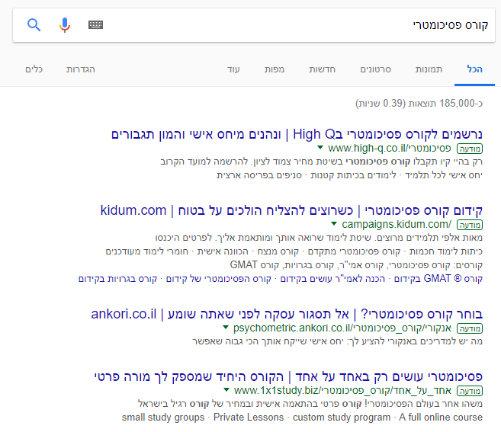
Task: Click the text 'custom study program'
Action: tap(341, 417)
